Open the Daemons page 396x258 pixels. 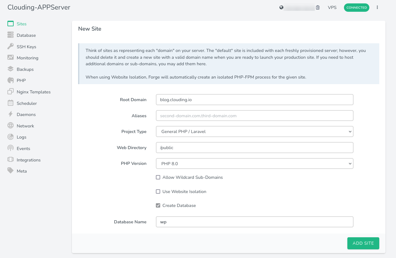tap(26, 114)
